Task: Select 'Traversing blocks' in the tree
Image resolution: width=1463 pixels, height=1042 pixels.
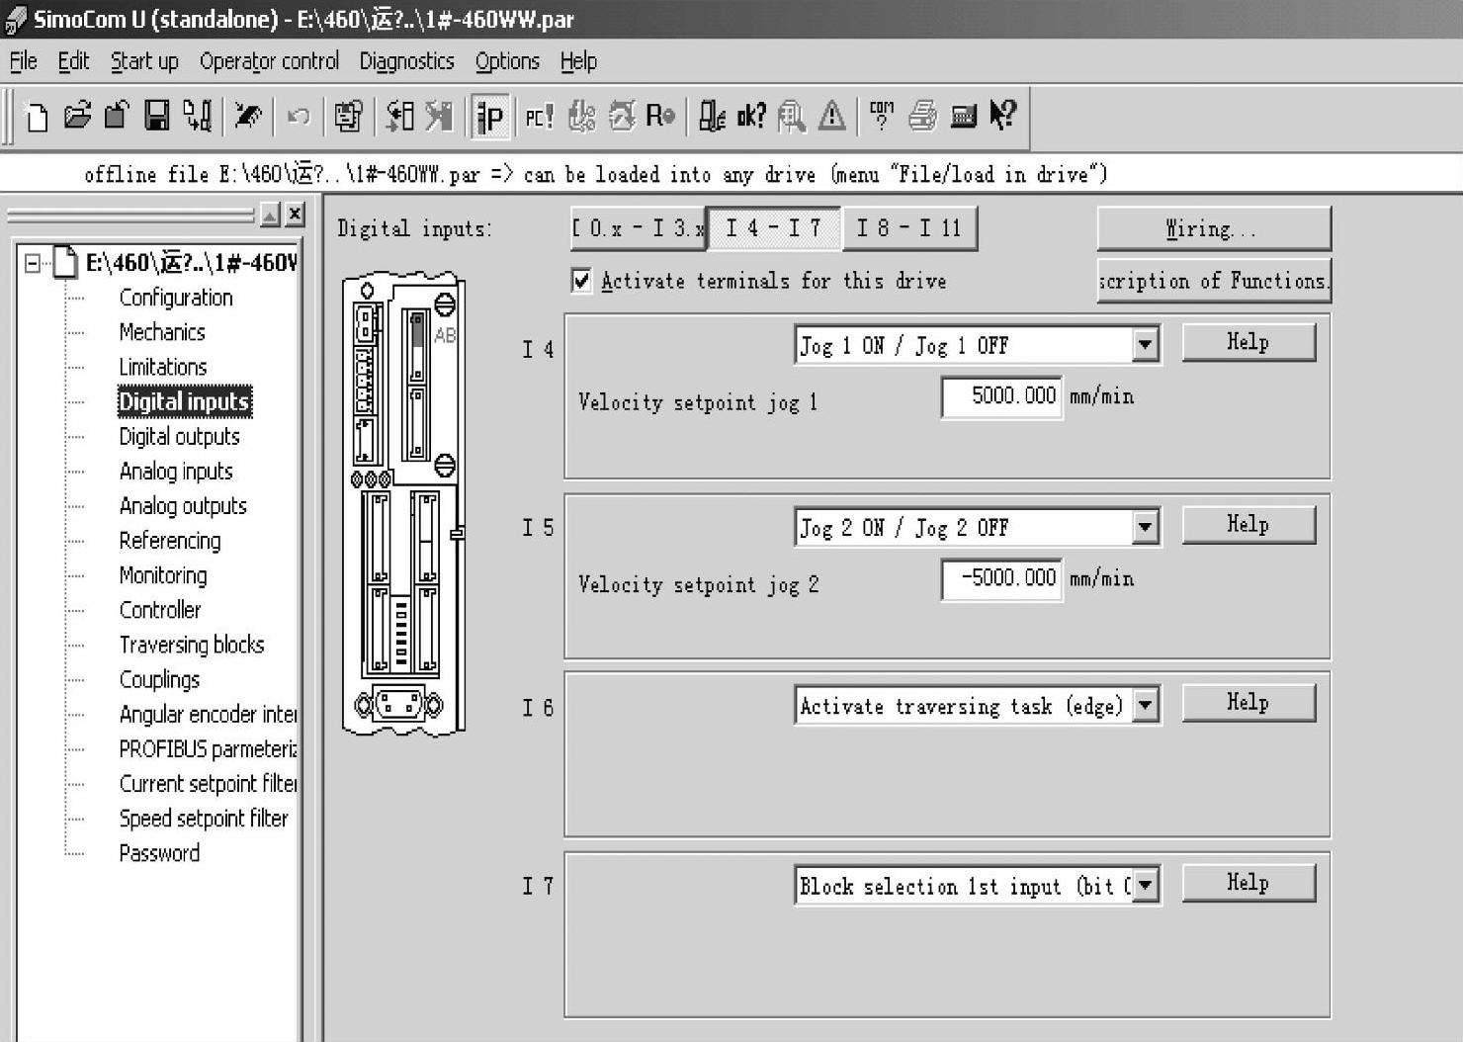Action: [x=192, y=645]
